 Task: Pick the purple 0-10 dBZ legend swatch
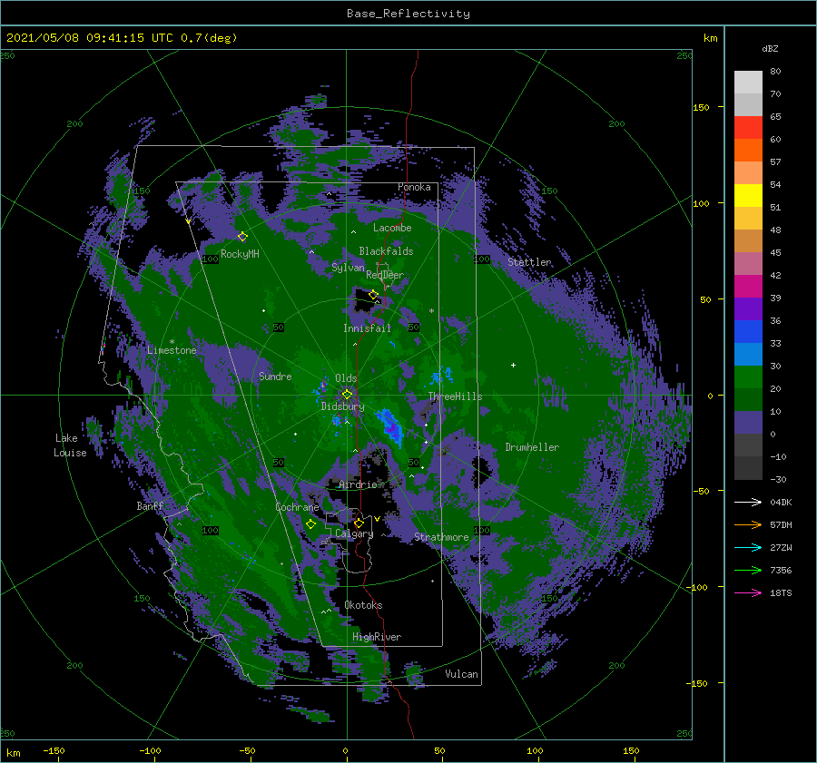[x=748, y=422]
